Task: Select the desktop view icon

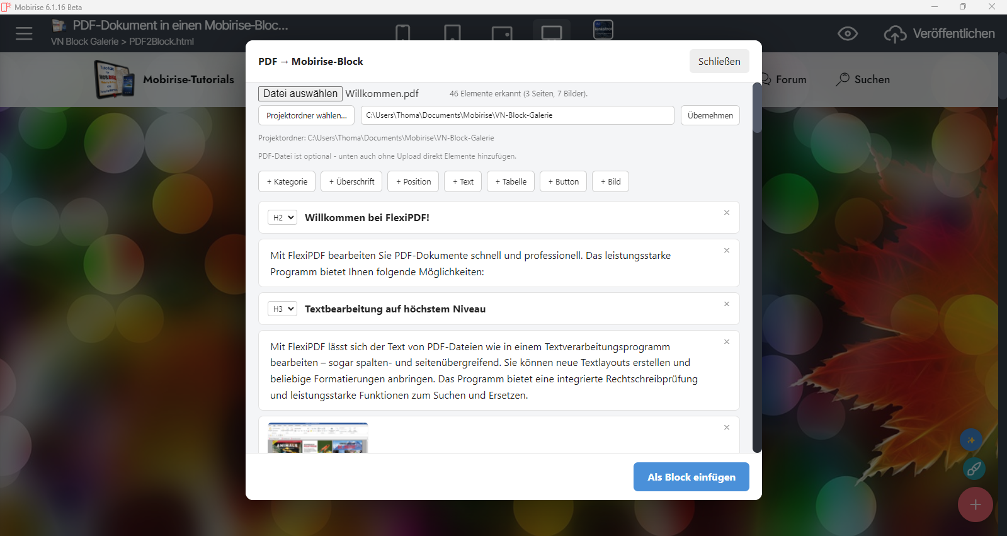Action: point(552,33)
